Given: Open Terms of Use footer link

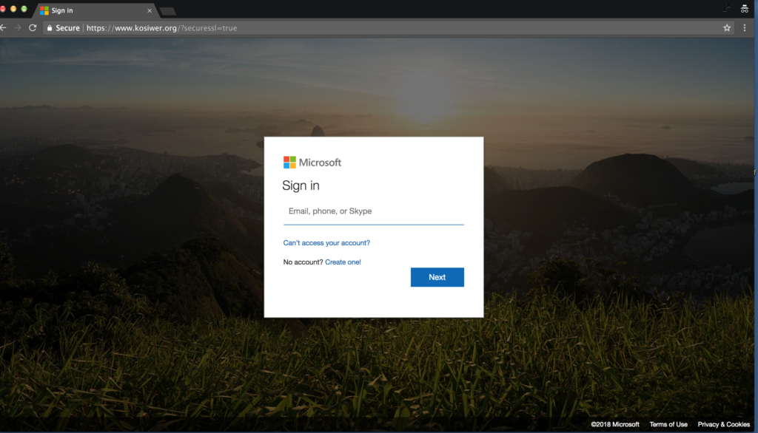Looking at the screenshot, I should 668,424.
